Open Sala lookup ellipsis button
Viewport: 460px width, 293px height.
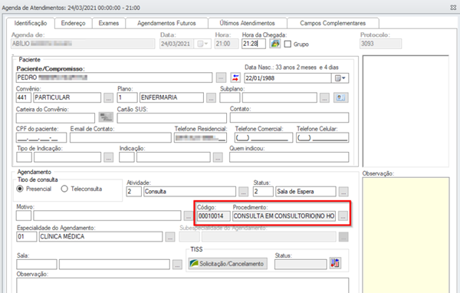177,264
